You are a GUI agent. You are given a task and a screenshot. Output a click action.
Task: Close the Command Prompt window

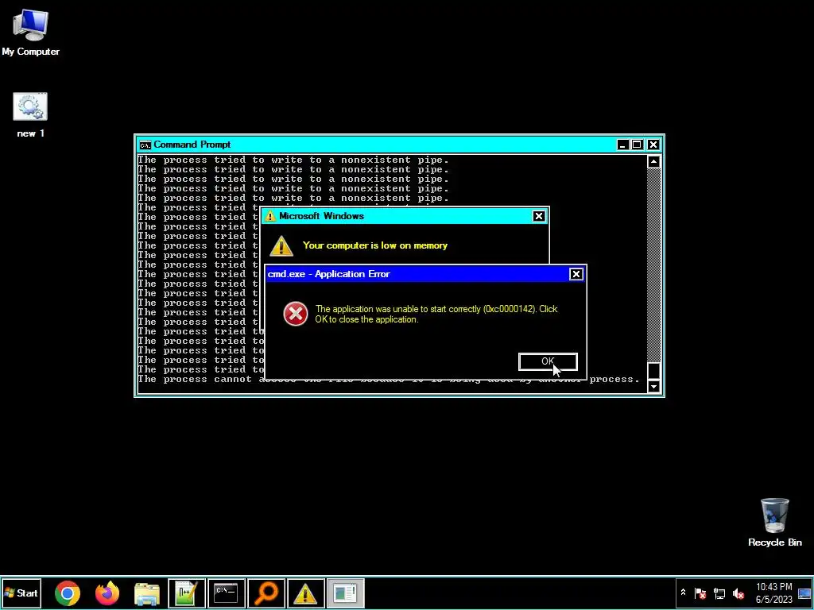[x=653, y=145]
